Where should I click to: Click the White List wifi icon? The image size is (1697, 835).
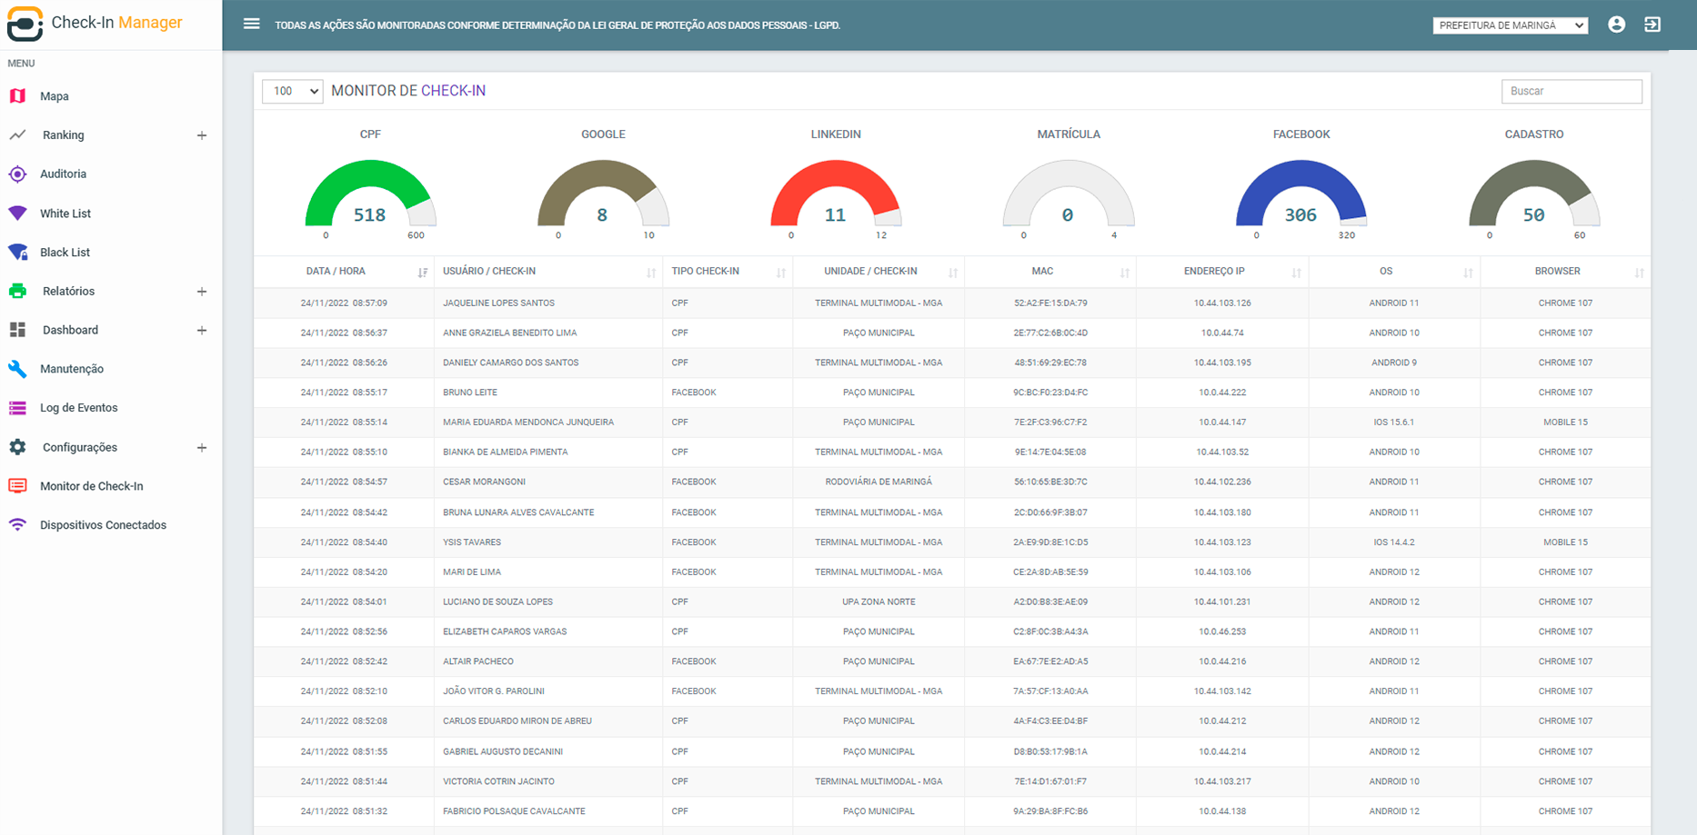pyautogui.click(x=17, y=213)
